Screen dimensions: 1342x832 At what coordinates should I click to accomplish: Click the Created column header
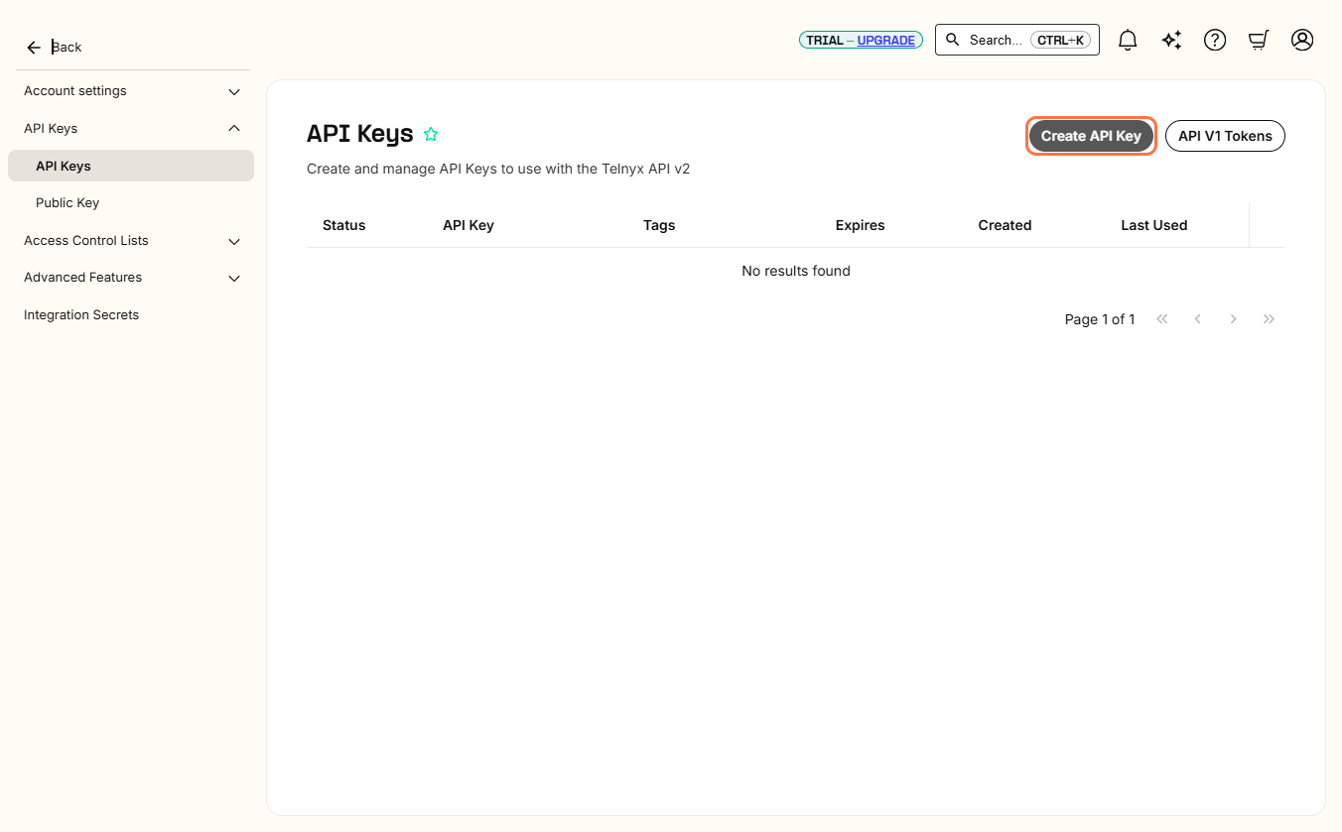point(1005,225)
